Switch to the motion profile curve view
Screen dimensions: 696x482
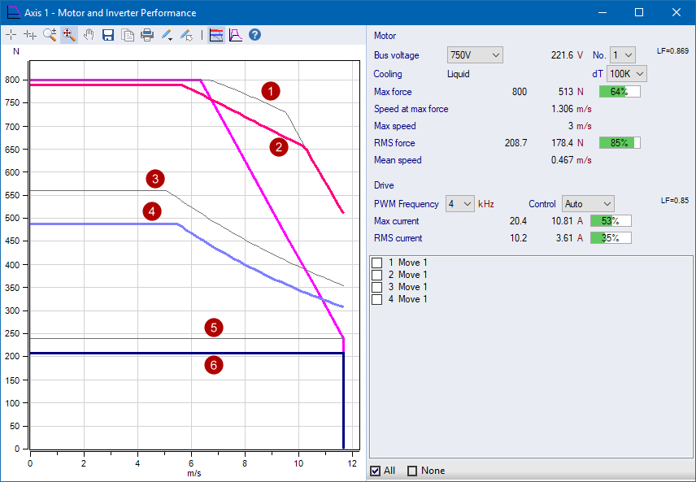[235, 35]
